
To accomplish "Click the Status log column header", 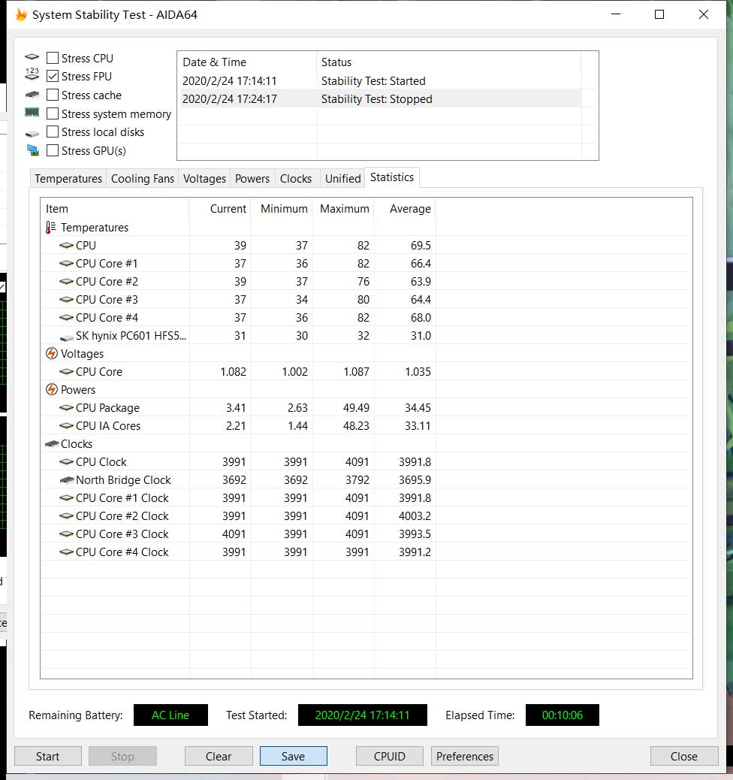I will click(448, 62).
